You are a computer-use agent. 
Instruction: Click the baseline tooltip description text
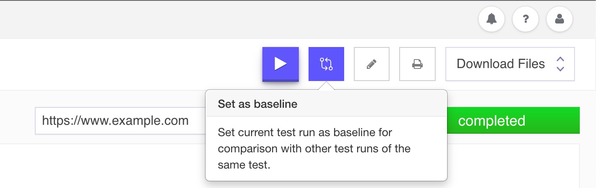coord(314,149)
